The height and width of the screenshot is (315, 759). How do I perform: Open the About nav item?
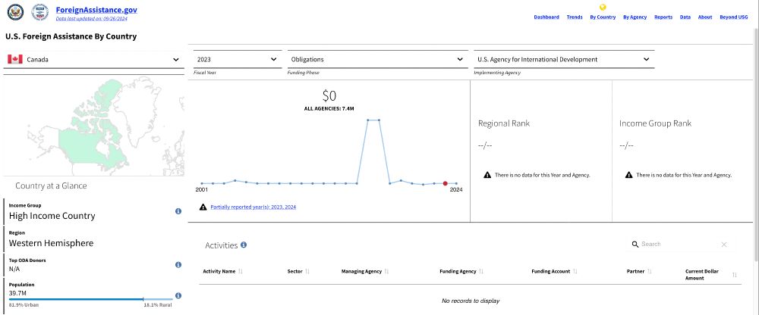pos(705,17)
